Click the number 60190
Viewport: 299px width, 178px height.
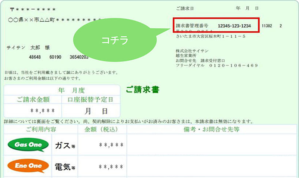55,57
